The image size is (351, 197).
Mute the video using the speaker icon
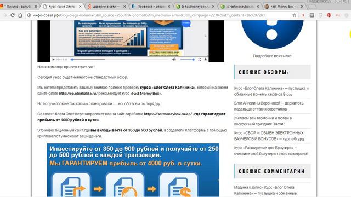(174, 60)
